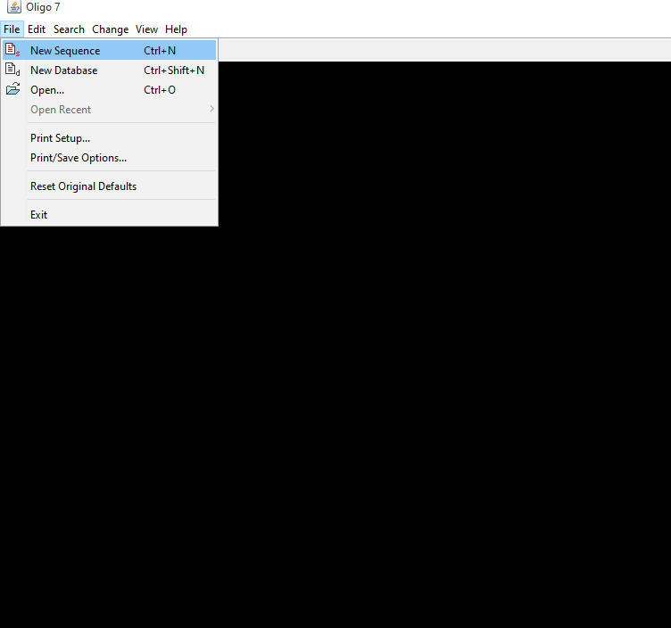Select Print/Save Options... entry
The height and width of the screenshot is (628, 671).
coord(79,158)
